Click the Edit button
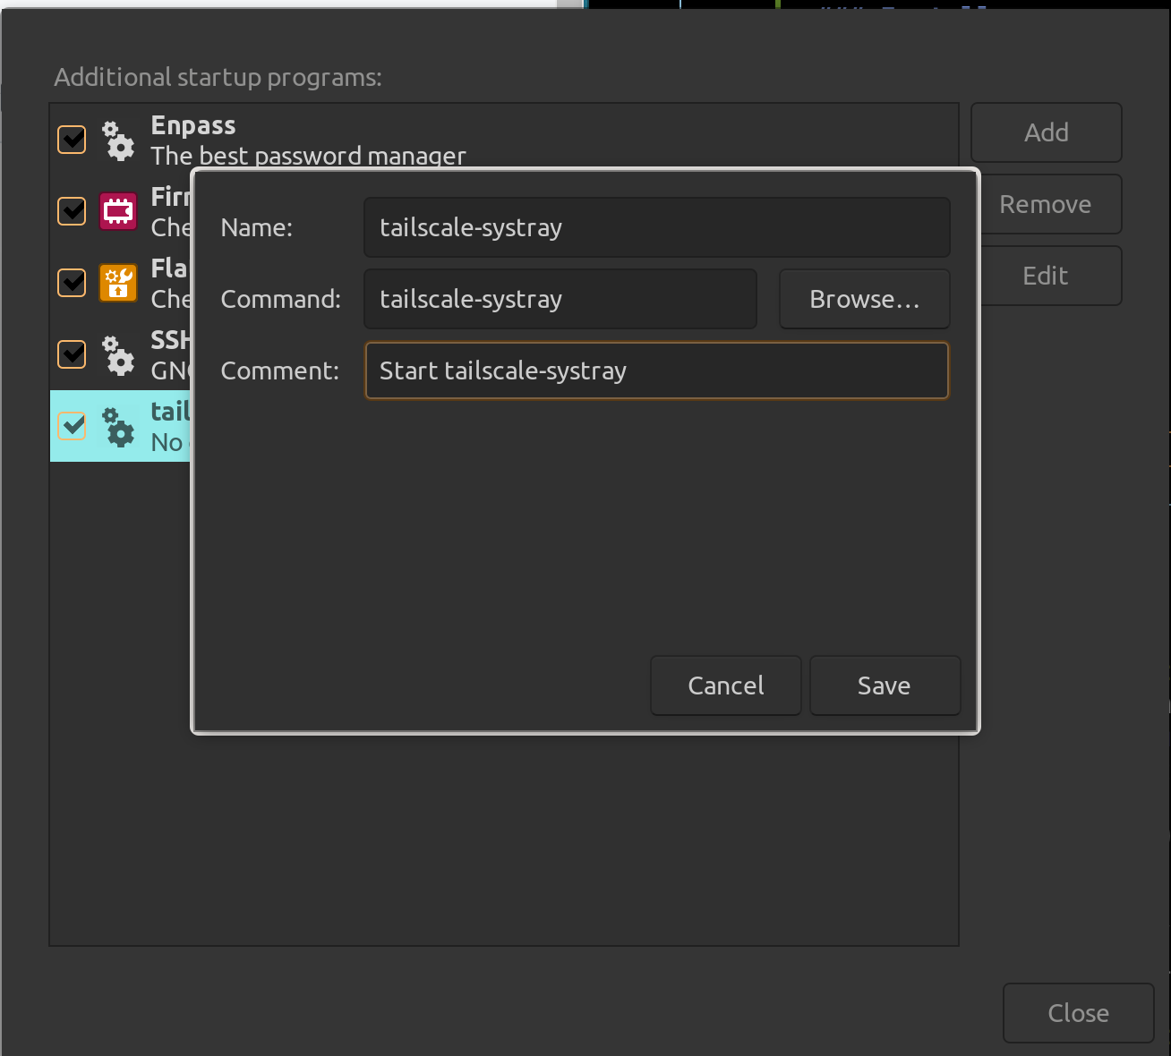Image resolution: width=1171 pixels, height=1056 pixels. pyautogui.click(x=1047, y=276)
